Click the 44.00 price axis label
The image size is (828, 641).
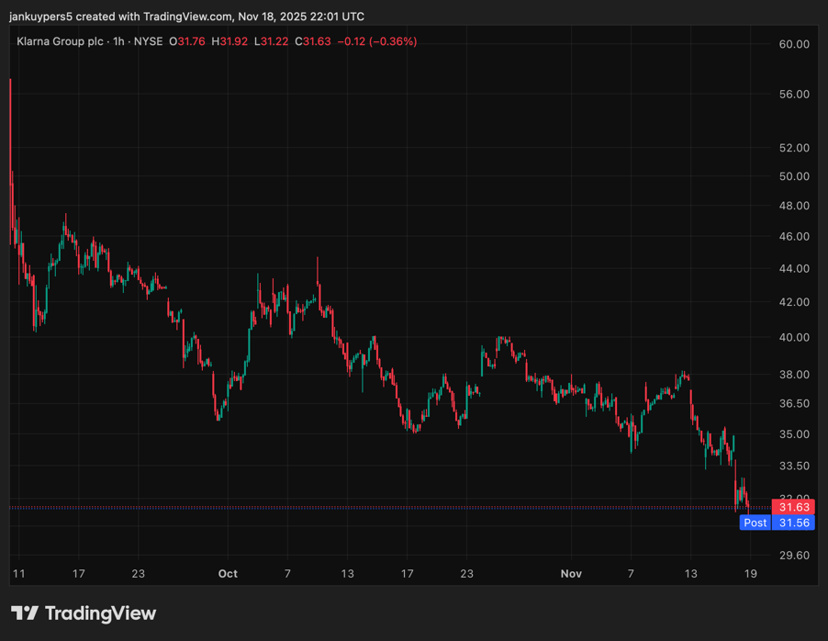(794, 268)
